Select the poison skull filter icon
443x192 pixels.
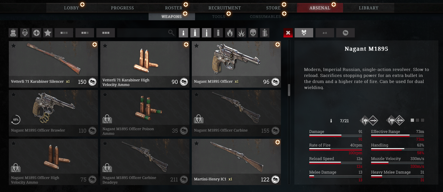click(x=253, y=33)
